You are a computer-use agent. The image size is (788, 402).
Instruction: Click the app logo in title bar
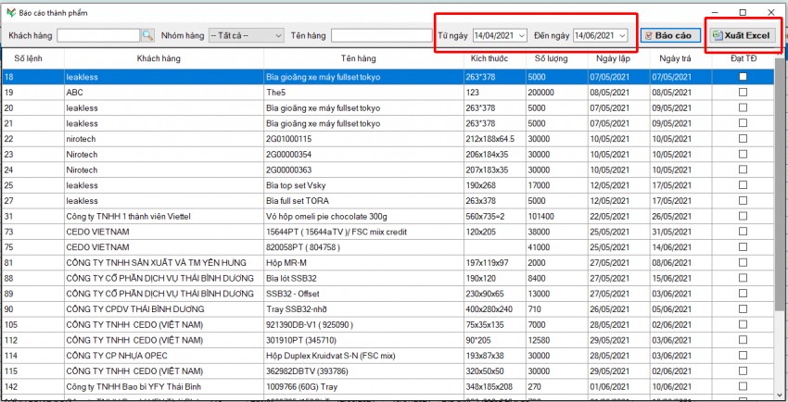click(x=10, y=13)
